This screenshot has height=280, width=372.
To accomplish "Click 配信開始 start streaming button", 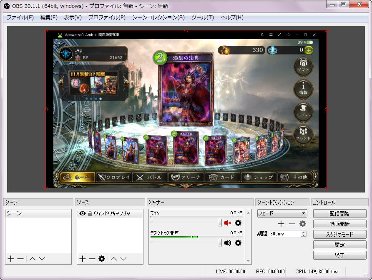I will click(340, 214).
